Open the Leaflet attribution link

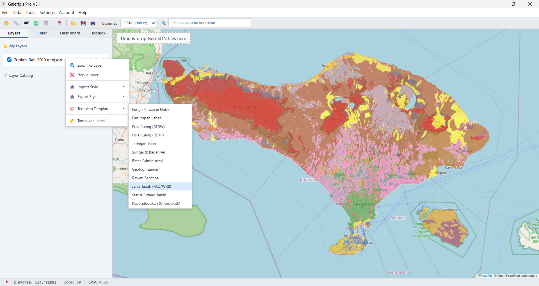pos(487,276)
